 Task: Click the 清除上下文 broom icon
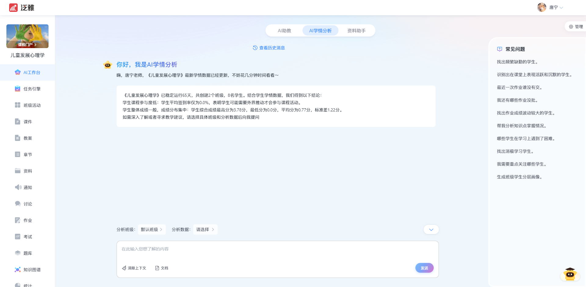[124, 268]
